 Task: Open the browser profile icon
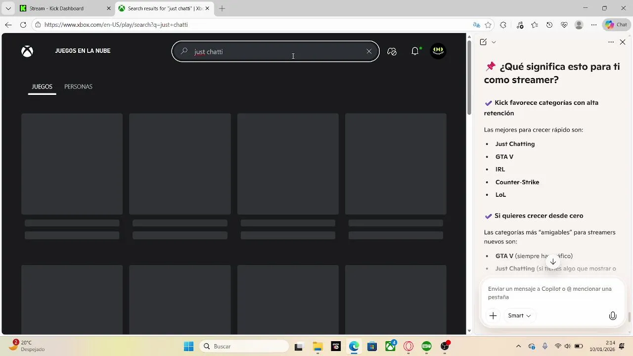point(579,25)
